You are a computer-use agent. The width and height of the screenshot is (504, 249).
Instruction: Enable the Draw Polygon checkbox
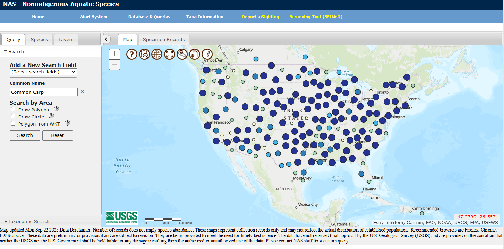[13, 109]
